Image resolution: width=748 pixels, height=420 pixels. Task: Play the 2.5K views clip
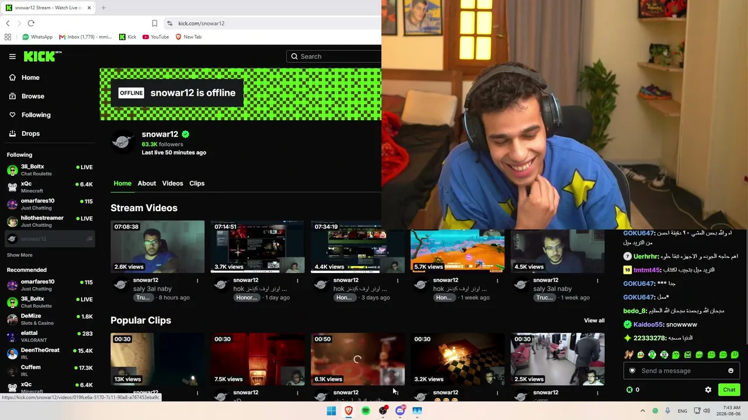tap(557, 359)
